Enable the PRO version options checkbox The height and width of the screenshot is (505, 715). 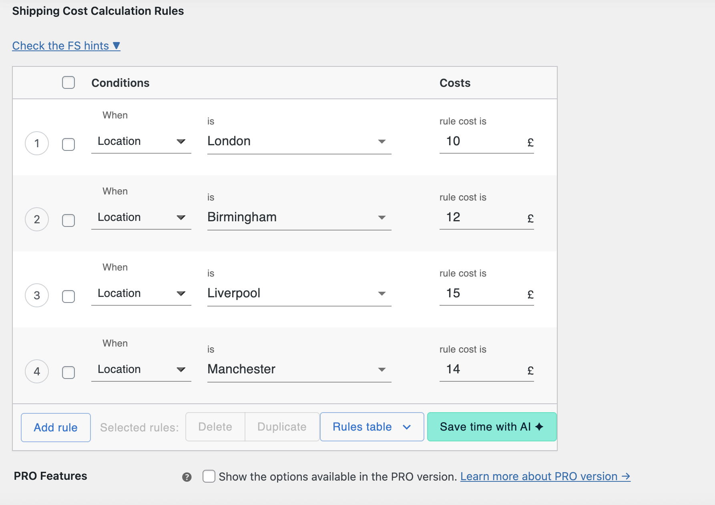tap(209, 476)
